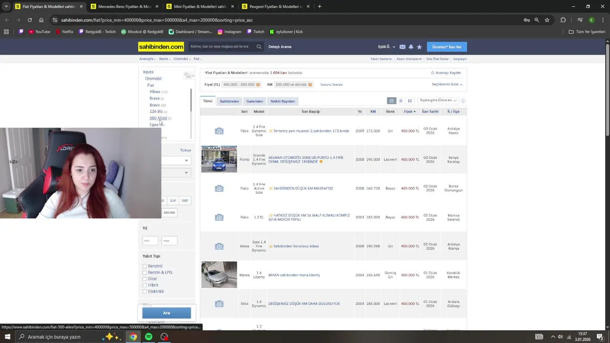The height and width of the screenshot is (343, 610).
Task: Click Tümünü Temizle link
Action: tap(331, 85)
